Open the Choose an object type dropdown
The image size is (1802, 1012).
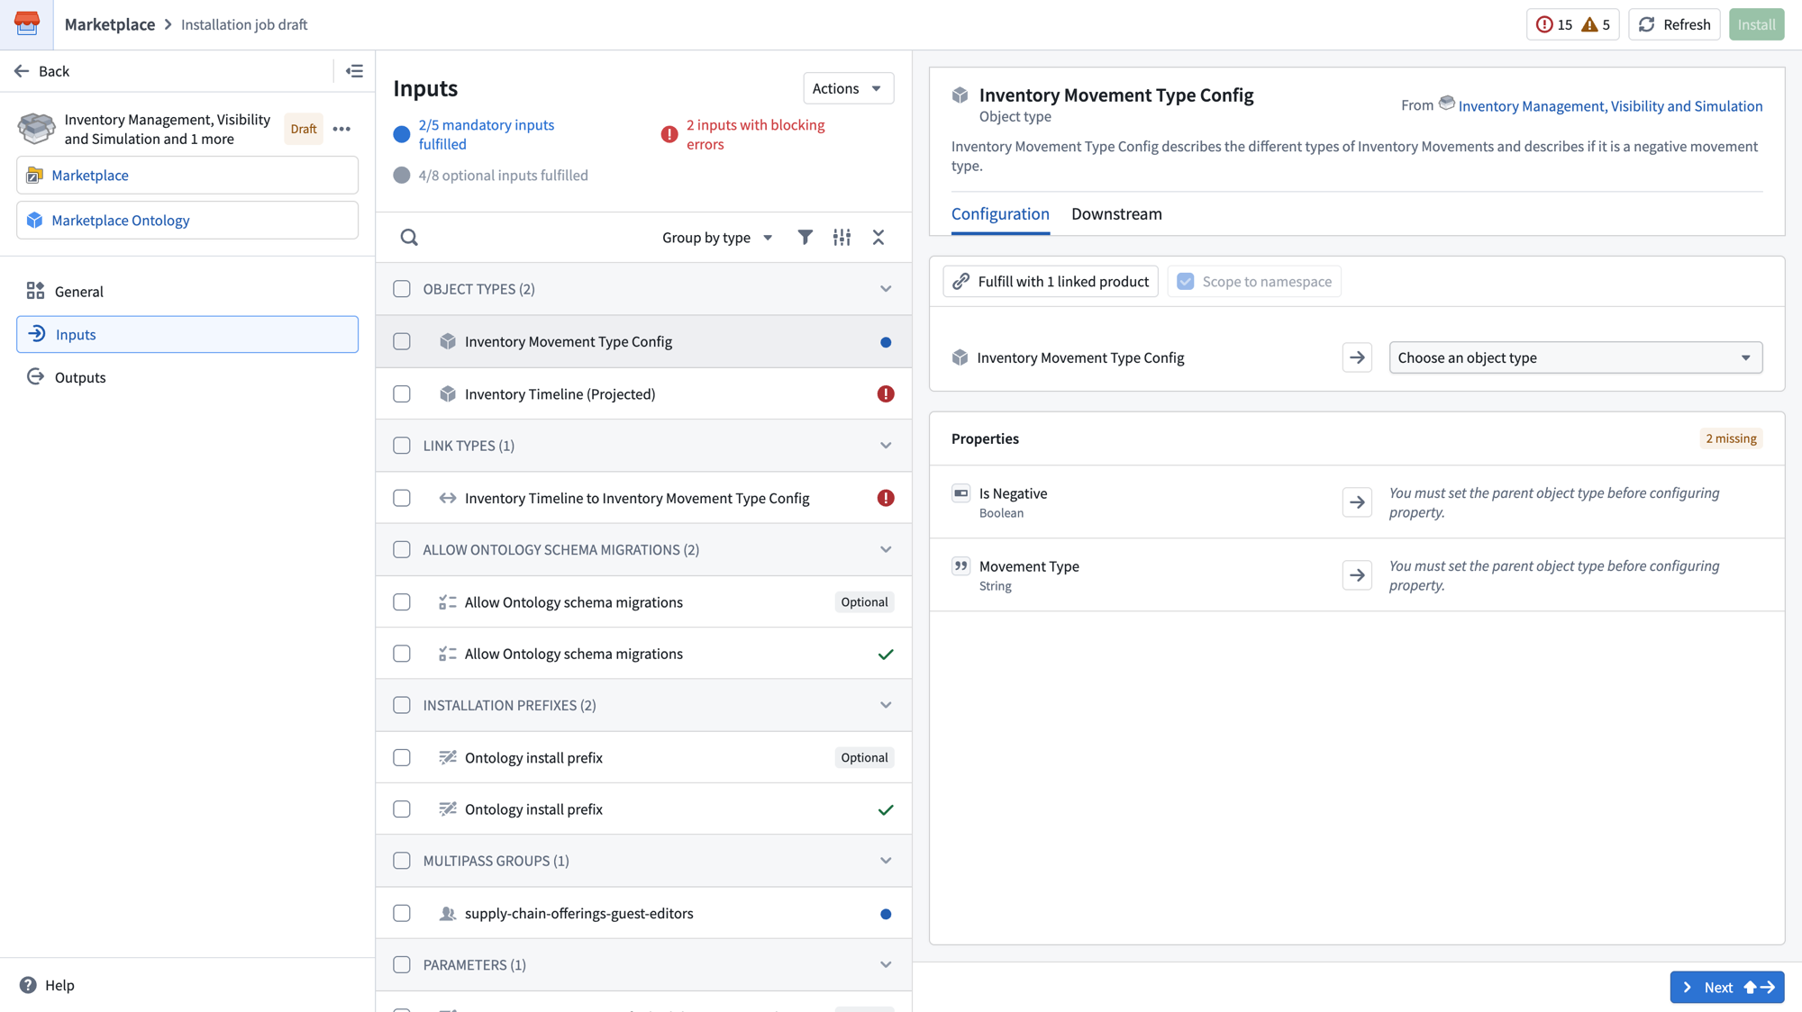[x=1575, y=357]
